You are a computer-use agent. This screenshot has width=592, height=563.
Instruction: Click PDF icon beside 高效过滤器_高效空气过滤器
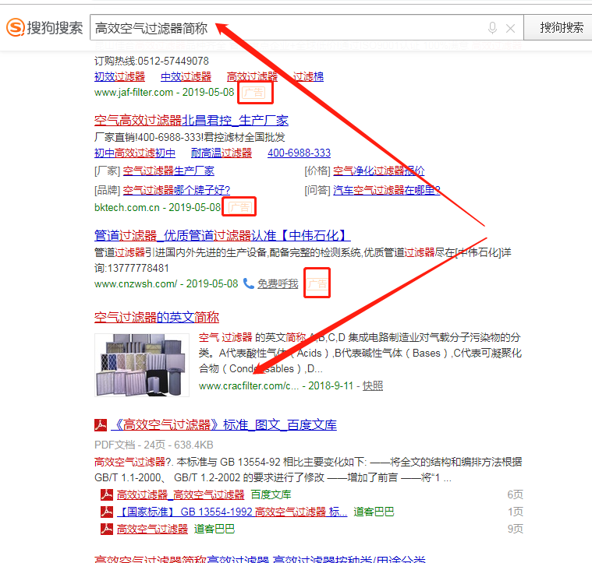click(x=107, y=494)
